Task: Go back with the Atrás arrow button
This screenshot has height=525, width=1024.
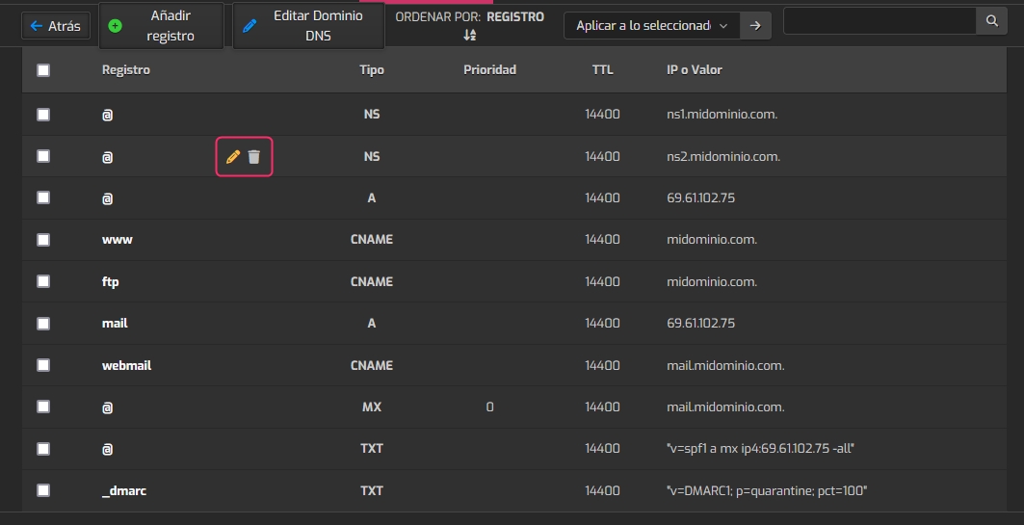Action: click(x=56, y=26)
